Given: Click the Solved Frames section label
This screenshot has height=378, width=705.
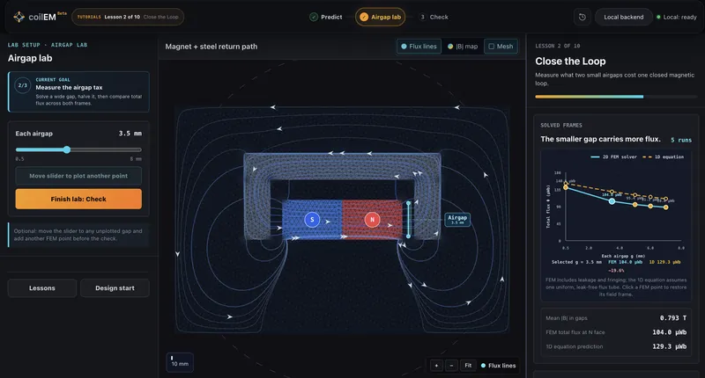Looking at the screenshot, I should coord(561,125).
